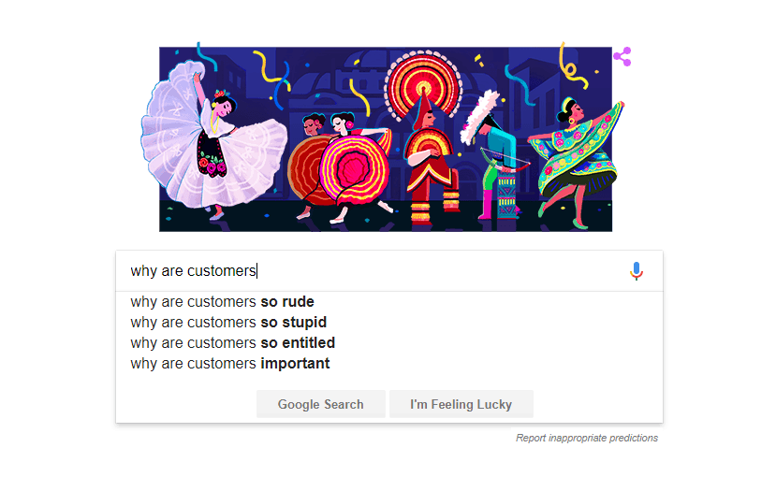Viewport: 776px width, 491px height.
Task: Click into the search text field
Action: click(x=372, y=271)
